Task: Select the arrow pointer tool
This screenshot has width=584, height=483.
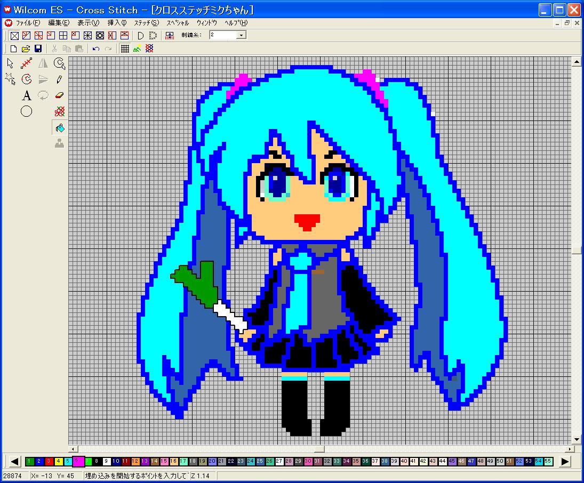Action: [10, 63]
